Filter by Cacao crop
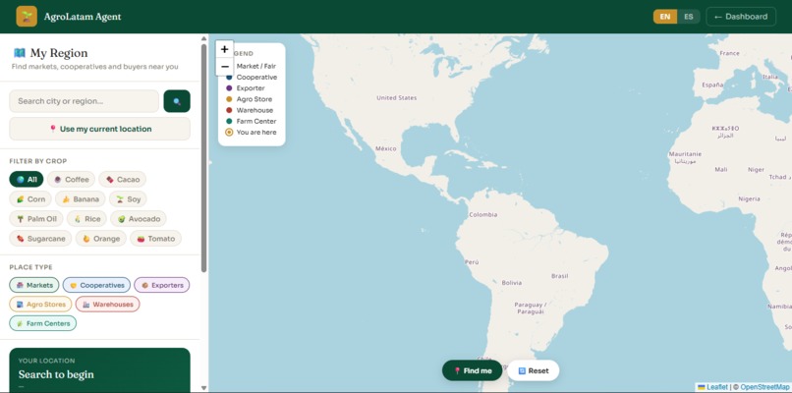The width and height of the screenshot is (792, 393). pyautogui.click(x=122, y=180)
